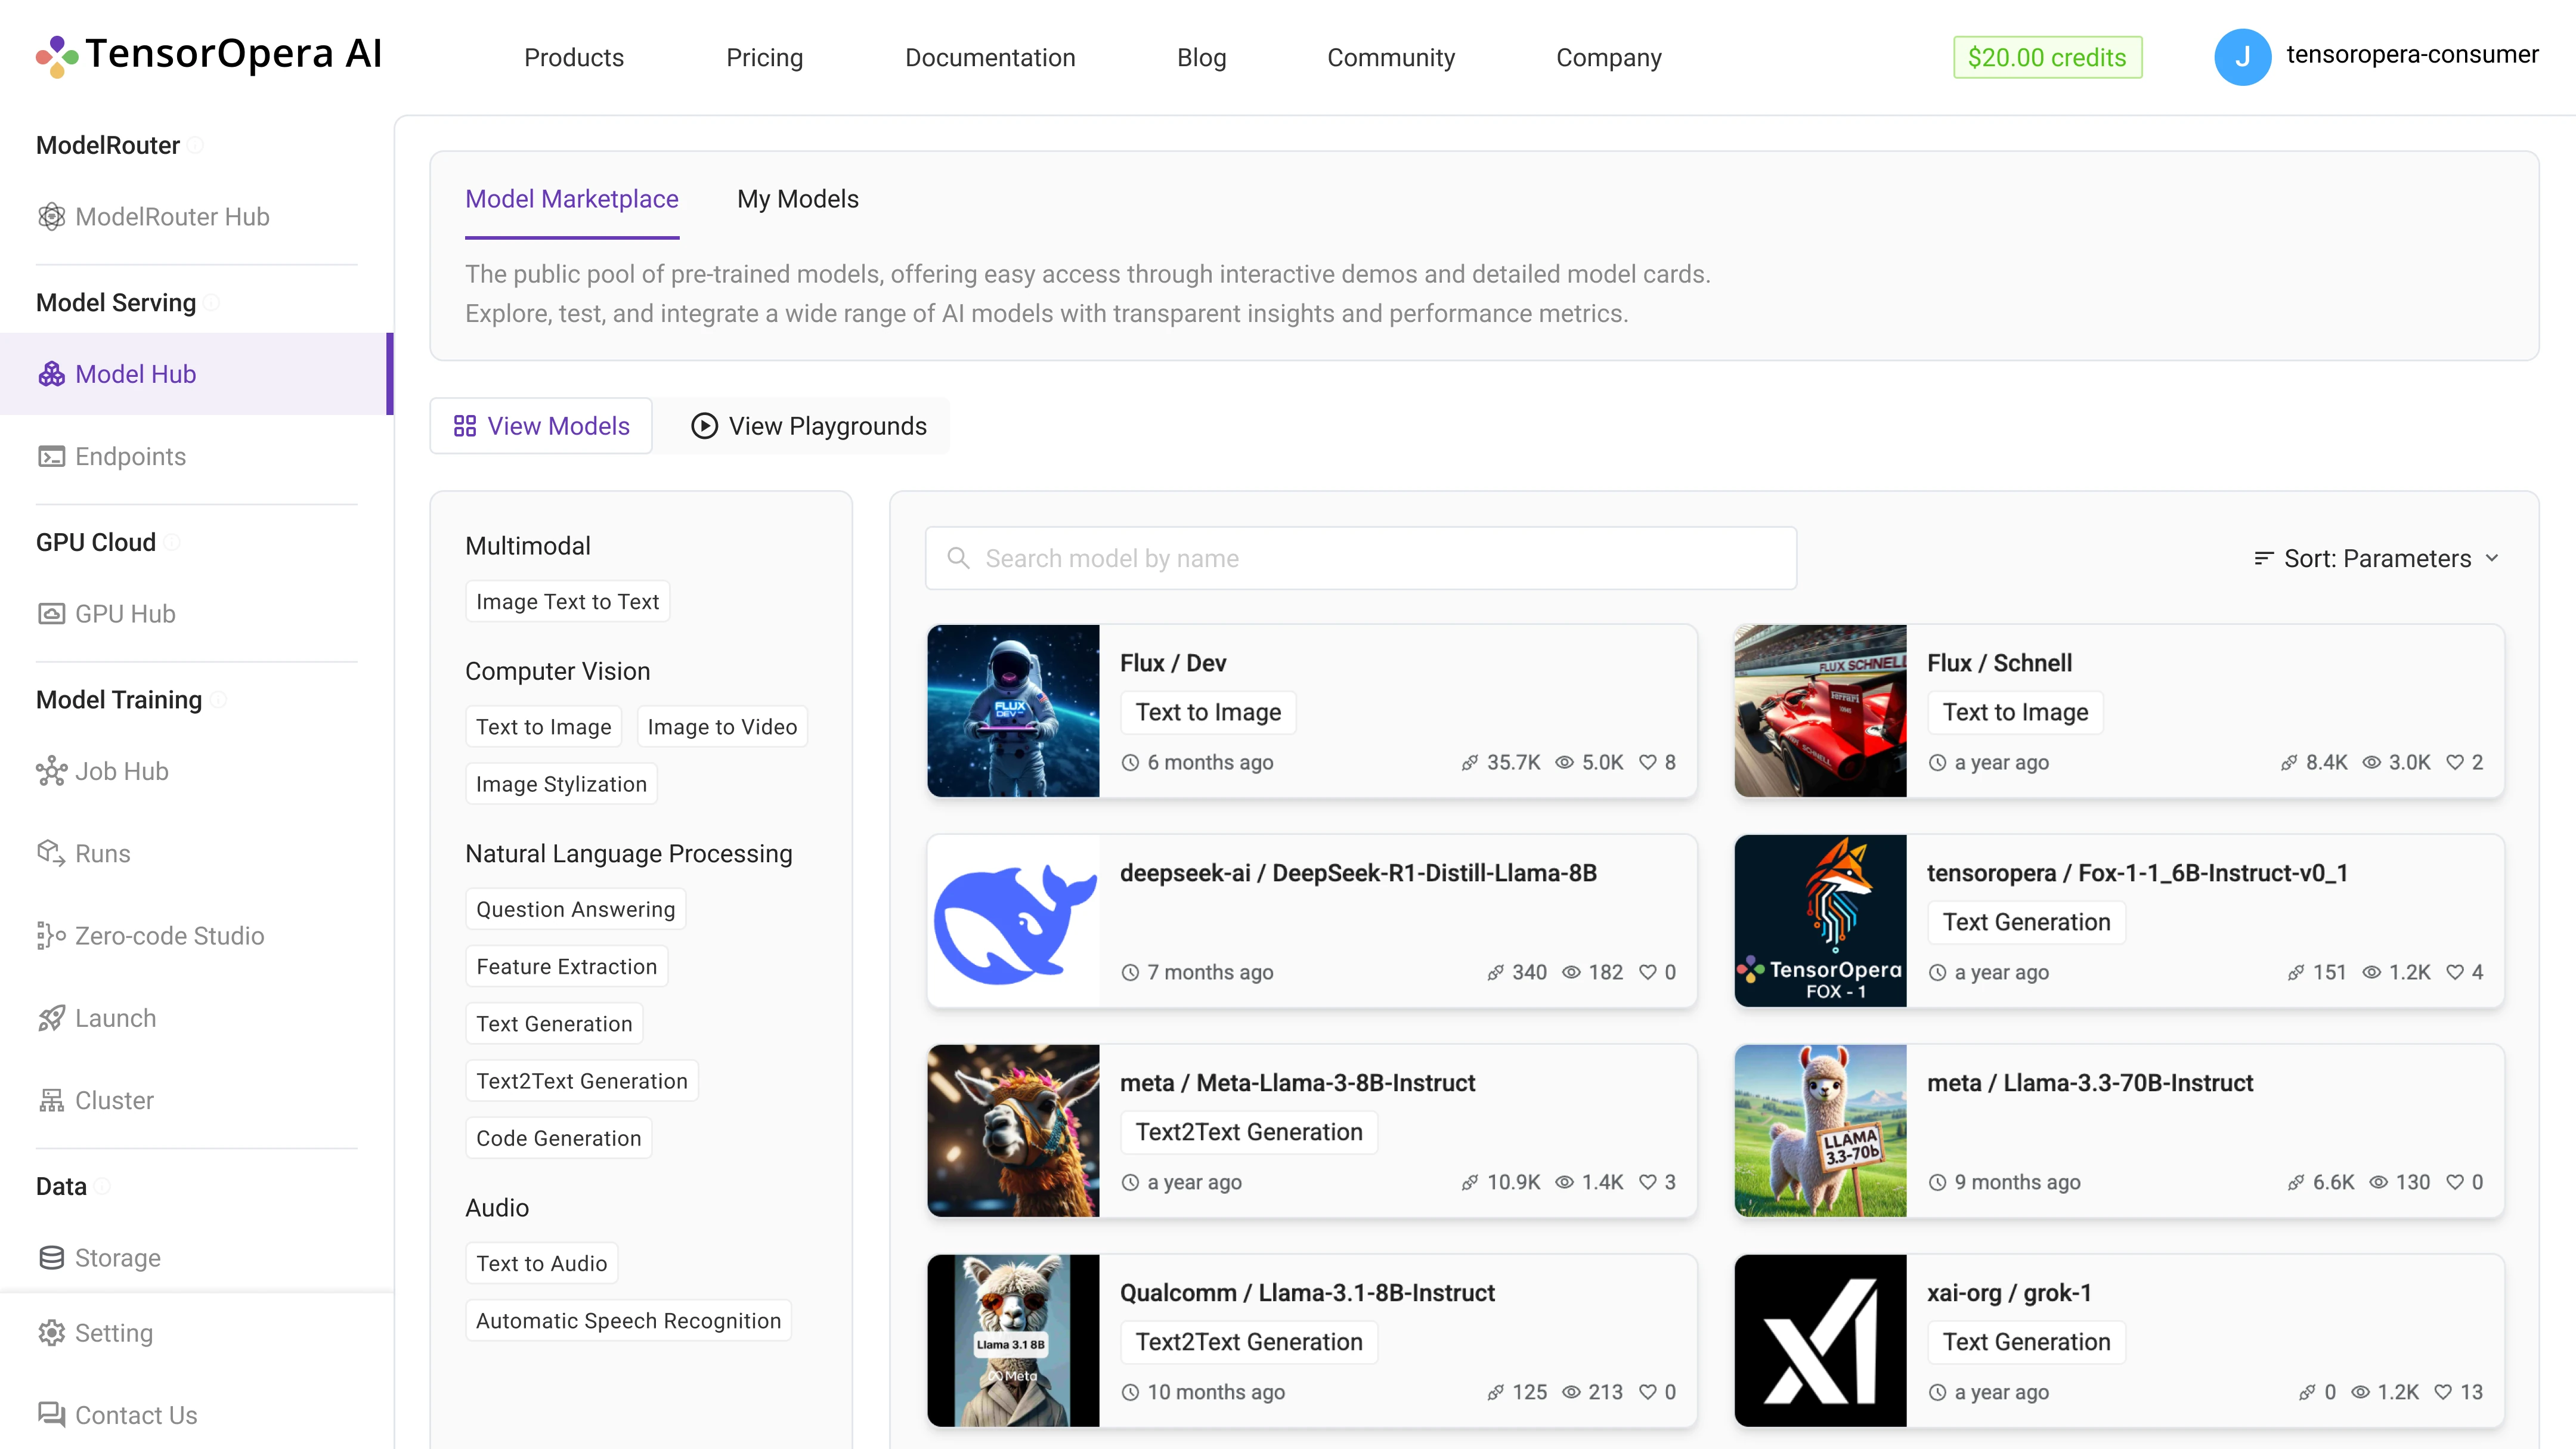Click the $20.00 credits button

point(2047,57)
